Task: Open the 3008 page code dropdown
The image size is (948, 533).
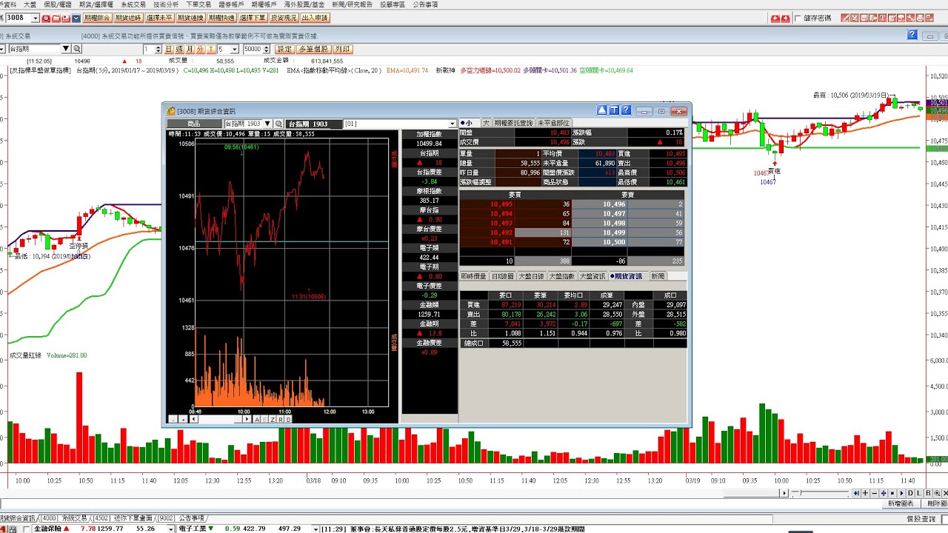Action: (x=36, y=18)
